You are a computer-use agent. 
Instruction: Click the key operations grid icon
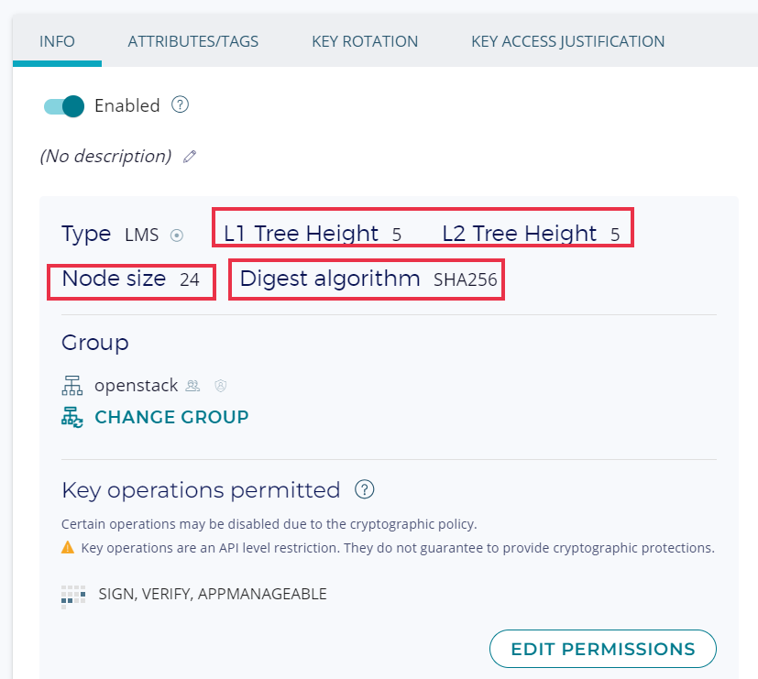(73, 596)
